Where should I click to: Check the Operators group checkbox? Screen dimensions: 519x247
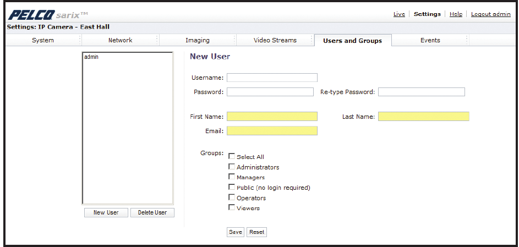(232, 197)
